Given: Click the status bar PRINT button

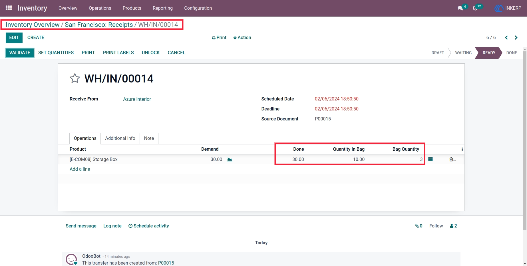Looking at the screenshot, I should click(88, 53).
